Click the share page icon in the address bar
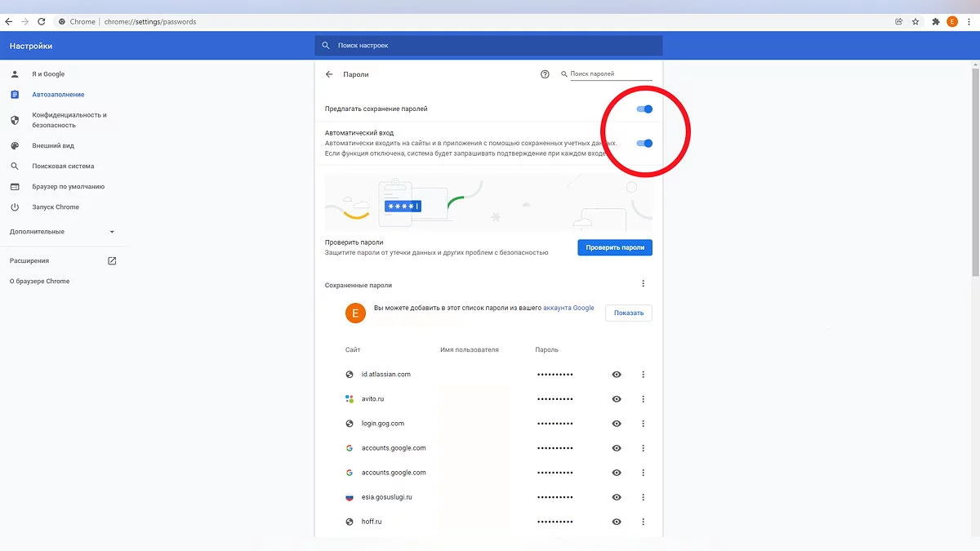Viewport: 980px width, 551px height. [899, 21]
